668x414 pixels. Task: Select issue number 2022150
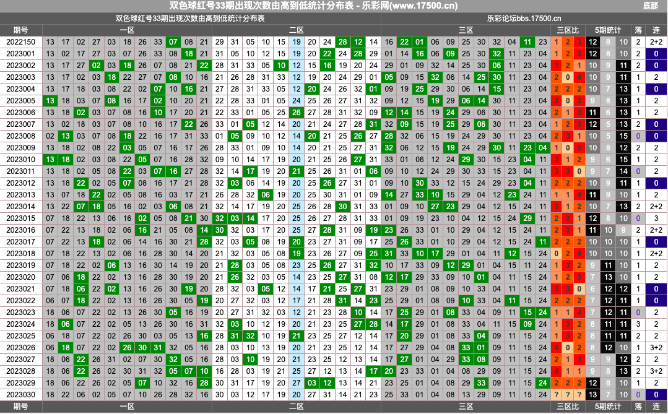21,41
